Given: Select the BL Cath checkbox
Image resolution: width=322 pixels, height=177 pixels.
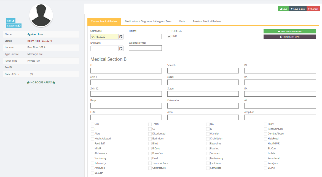Looking at the screenshot, I should pyautogui.click(x=92, y=173).
